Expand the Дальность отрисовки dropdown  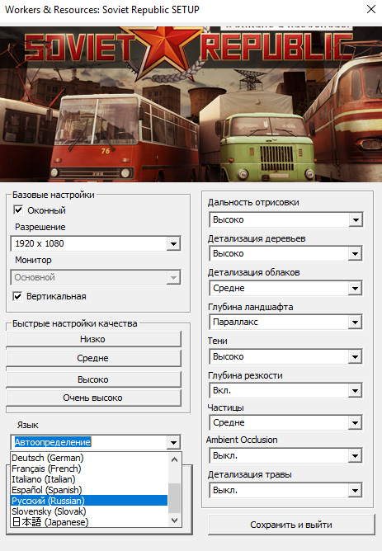(x=285, y=219)
